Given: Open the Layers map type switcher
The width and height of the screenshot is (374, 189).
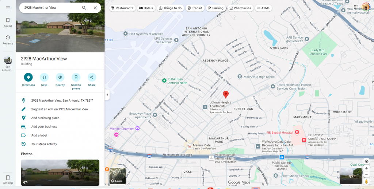Looking at the screenshot, I should tap(117, 176).
